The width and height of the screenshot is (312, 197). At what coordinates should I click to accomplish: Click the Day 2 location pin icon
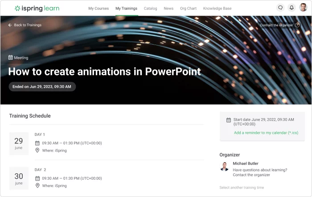37,185
